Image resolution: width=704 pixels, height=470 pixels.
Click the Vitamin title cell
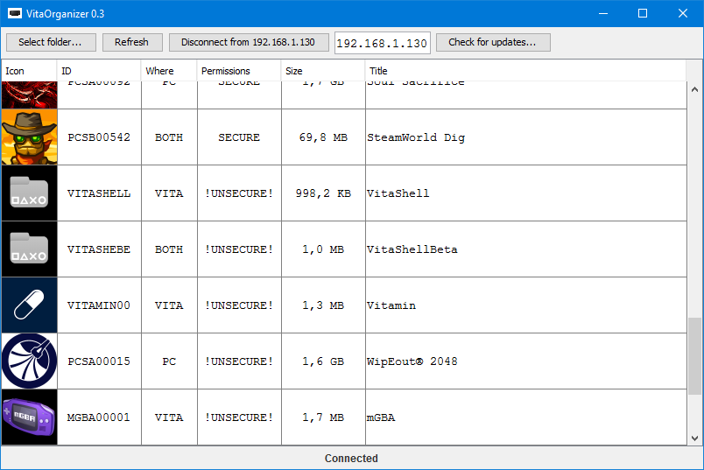[x=525, y=305]
